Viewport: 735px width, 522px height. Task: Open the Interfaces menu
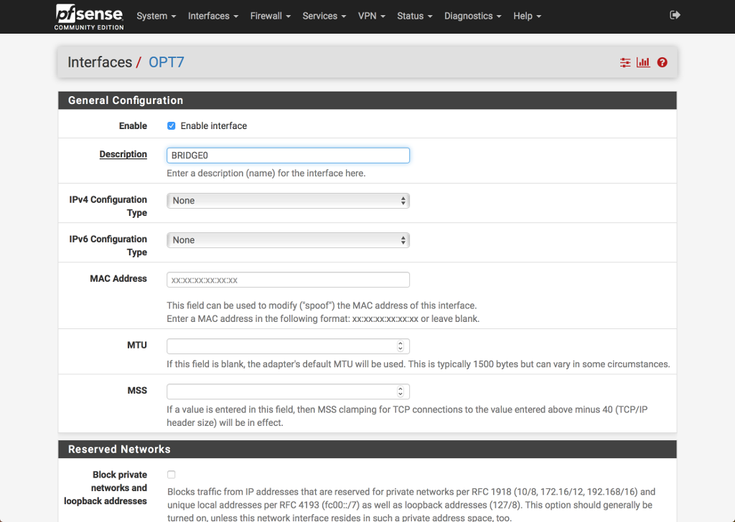coord(212,16)
